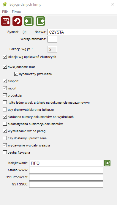Screen dimensions: 117x205
Task: Open the Firma menu
Action: point(16,12)
